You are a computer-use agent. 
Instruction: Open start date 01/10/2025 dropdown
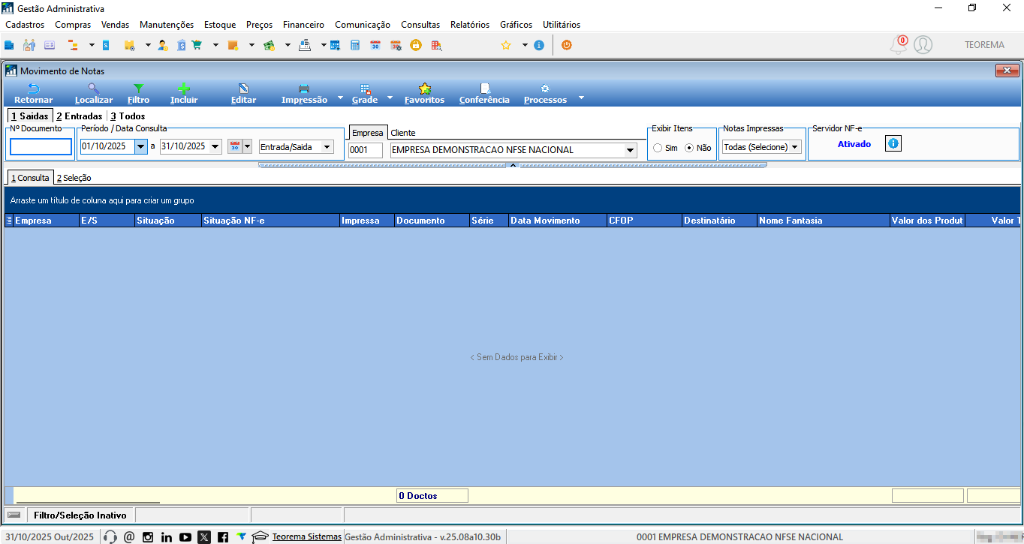[141, 146]
